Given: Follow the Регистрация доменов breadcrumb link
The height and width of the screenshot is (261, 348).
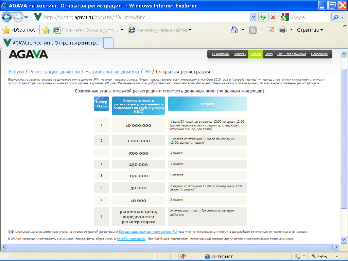Looking at the screenshot, I should pyautogui.click(x=54, y=72).
